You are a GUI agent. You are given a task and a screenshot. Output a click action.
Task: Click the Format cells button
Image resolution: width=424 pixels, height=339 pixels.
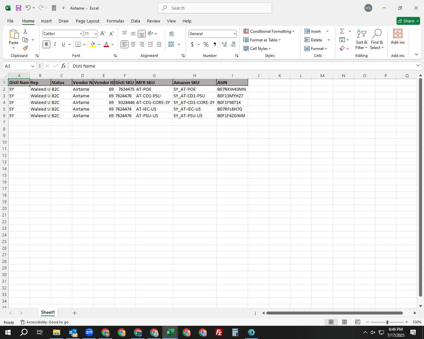316,48
